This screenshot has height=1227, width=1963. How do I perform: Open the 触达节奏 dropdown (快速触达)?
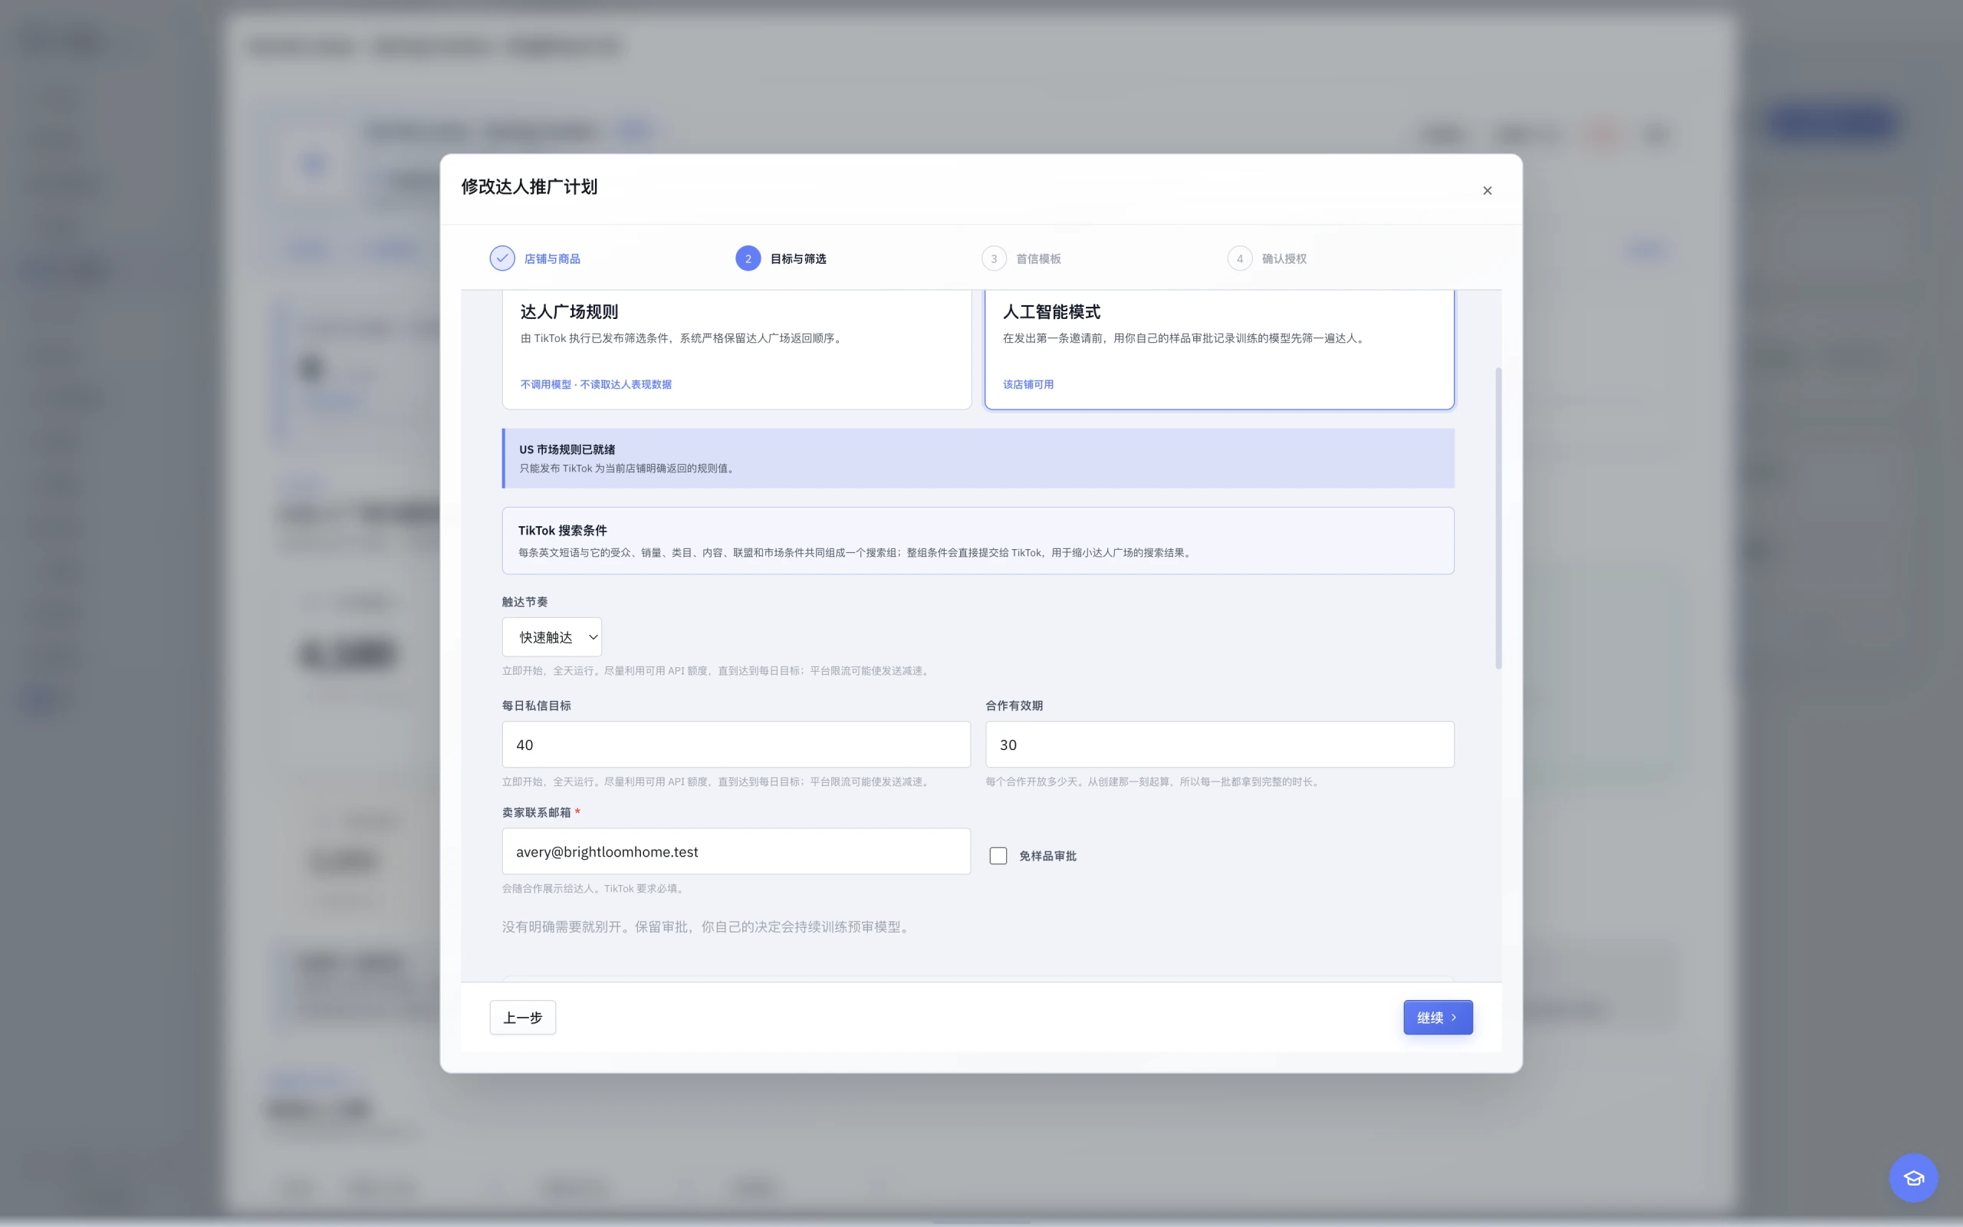coord(551,637)
